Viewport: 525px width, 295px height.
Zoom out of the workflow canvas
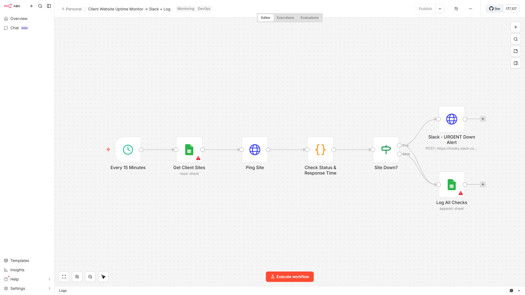(90, 276)
